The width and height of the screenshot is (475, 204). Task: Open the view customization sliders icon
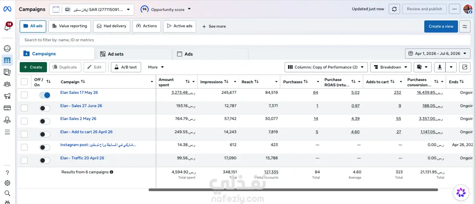pos(465,26)
